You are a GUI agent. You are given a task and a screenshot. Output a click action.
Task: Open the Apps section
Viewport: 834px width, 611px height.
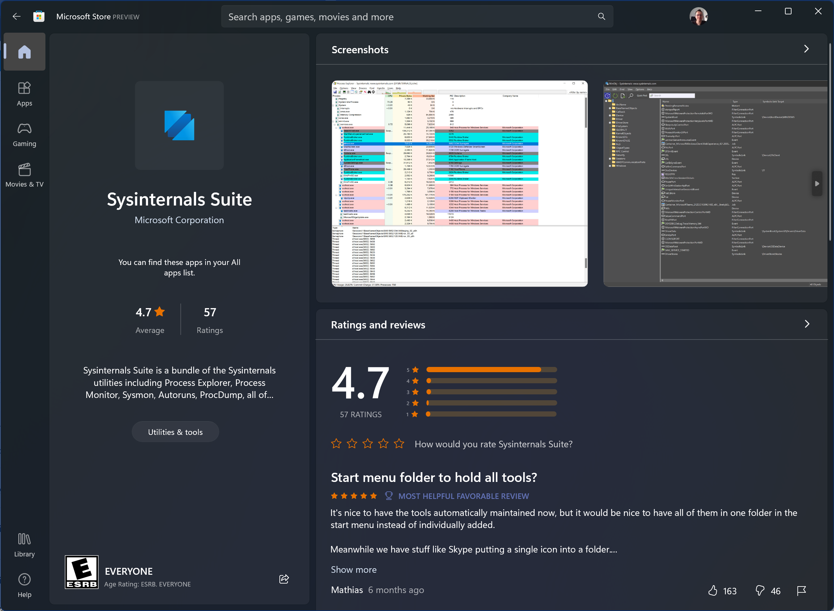click(25, 94)
